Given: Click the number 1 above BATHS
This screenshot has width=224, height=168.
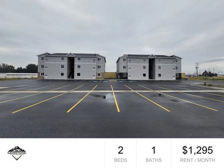Looking at the screenshot, I should pos(153,150).
